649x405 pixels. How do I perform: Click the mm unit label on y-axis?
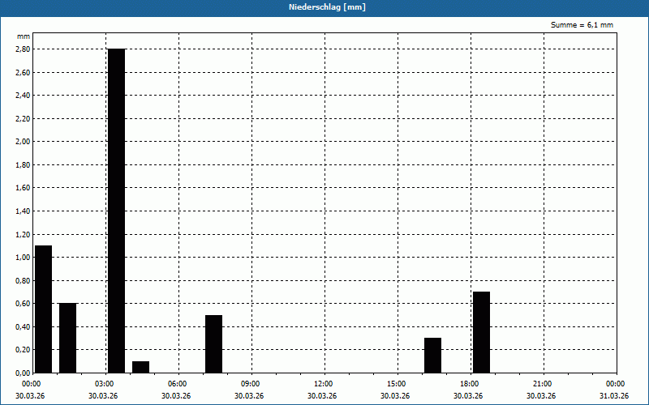24,36
